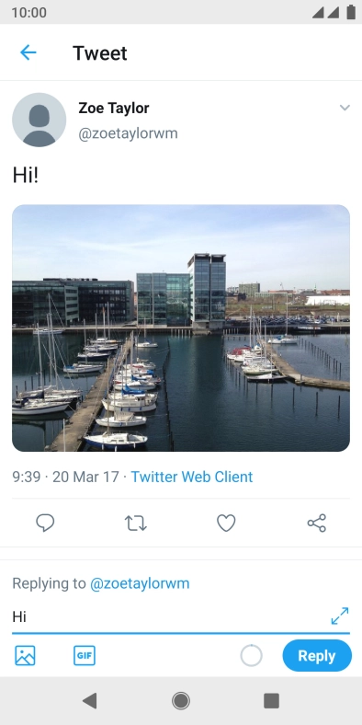Tap the back arrow in the Tweet header

click(x=28, y=52)
